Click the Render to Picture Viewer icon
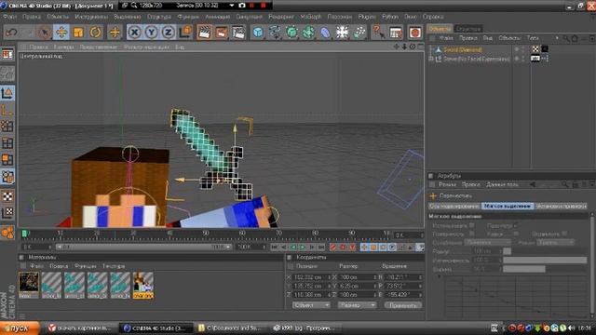Screen dimensions: 596x335 [222, 33]
